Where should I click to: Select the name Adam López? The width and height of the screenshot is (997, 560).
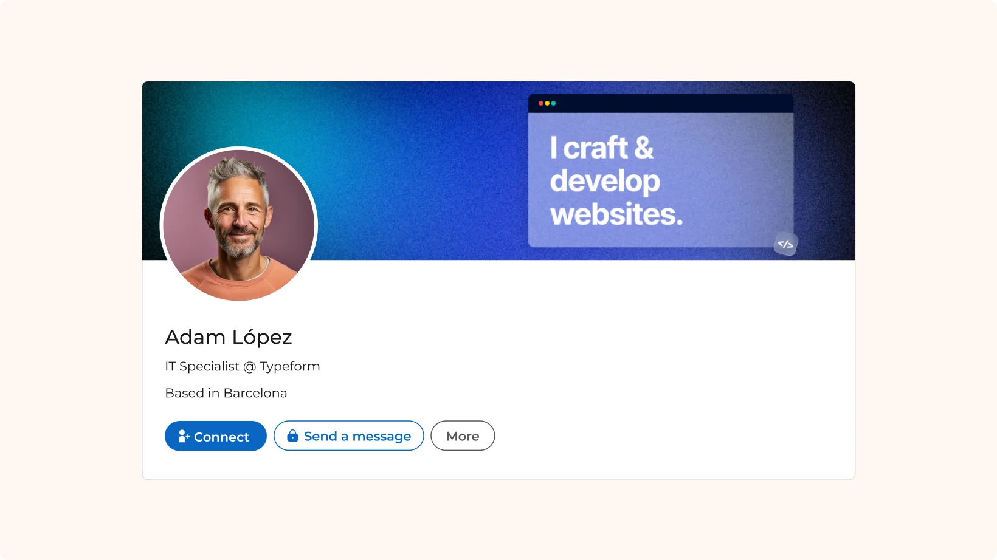[x=229, y=337]
